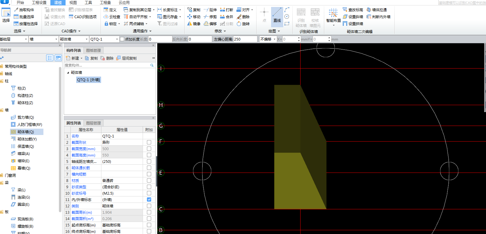The width and height of the screenshot is (486, 234).
Task: Expand the 通用操作 group dropdown
Action: (142, 31)
